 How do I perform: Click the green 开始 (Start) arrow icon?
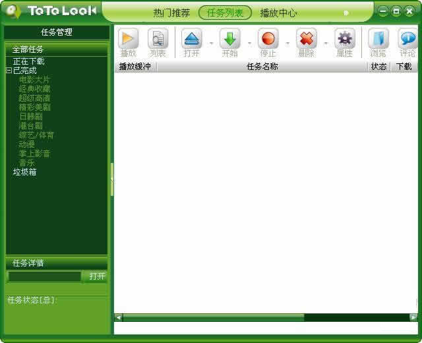pyautogui.click(x=229, y=39)
